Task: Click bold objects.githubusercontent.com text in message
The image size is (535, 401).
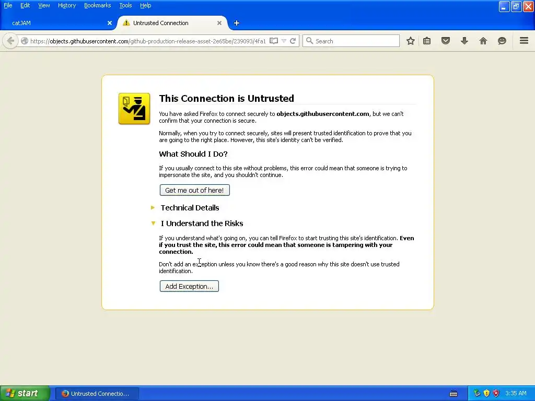Action: point(323,114)
